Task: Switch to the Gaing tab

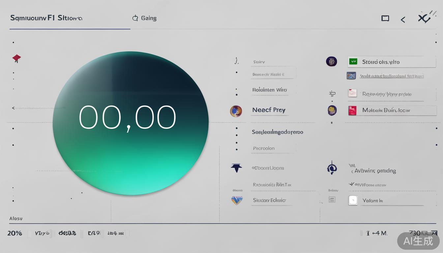Action: [145, 18]
